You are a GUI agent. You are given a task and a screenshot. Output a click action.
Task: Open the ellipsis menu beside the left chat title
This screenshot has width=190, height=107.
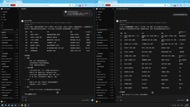[28, 9]
